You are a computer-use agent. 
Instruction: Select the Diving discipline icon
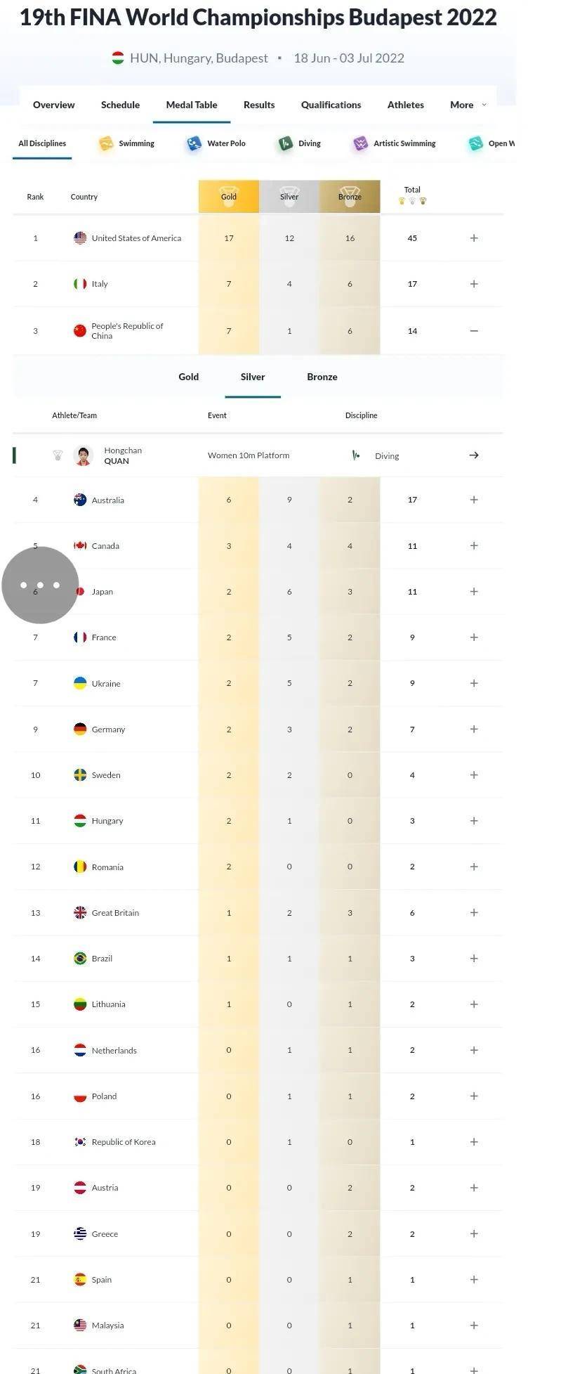pos(285,143)
